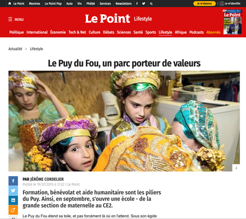Click the Le Point logo

coord(108,19)
